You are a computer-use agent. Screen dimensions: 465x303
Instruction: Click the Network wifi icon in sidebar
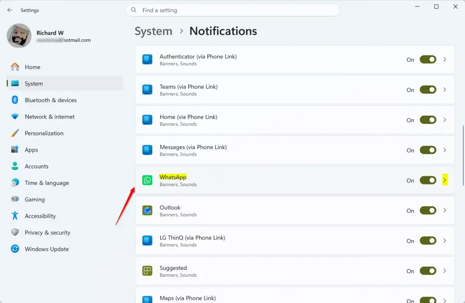coord(15,116)
